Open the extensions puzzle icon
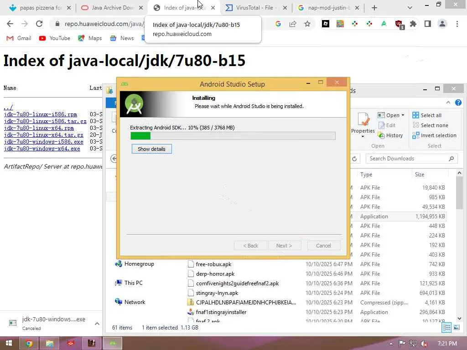This screenshot has width=467, height=350. coord(413,24)
